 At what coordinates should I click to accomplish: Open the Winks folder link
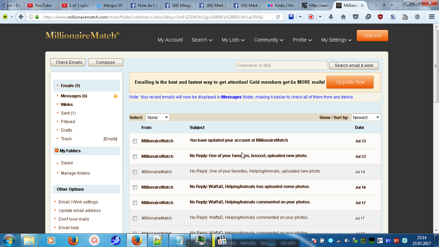tap(67, 105)
